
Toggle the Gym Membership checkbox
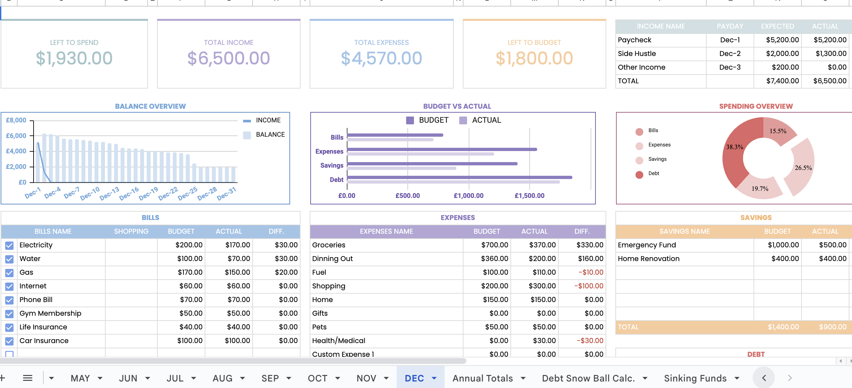coord(9,313)
